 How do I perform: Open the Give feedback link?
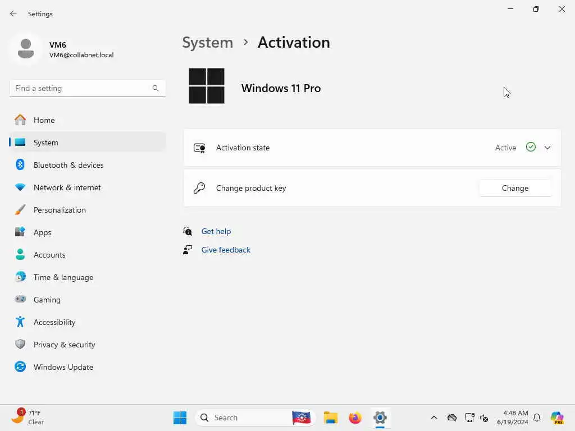(226, 250)
